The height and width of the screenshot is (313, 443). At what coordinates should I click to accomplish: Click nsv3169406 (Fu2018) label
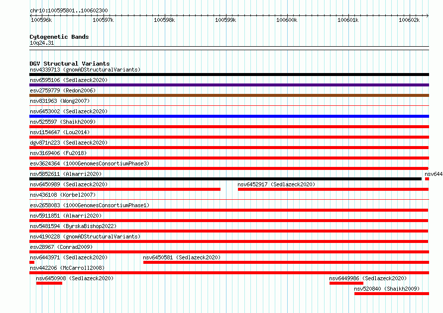point(58,153)
